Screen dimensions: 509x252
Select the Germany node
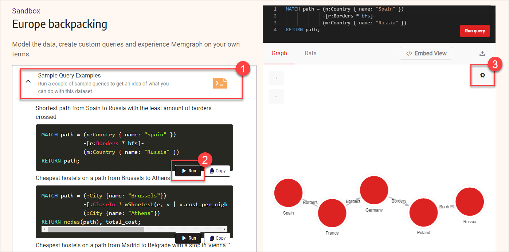point(374,190)
